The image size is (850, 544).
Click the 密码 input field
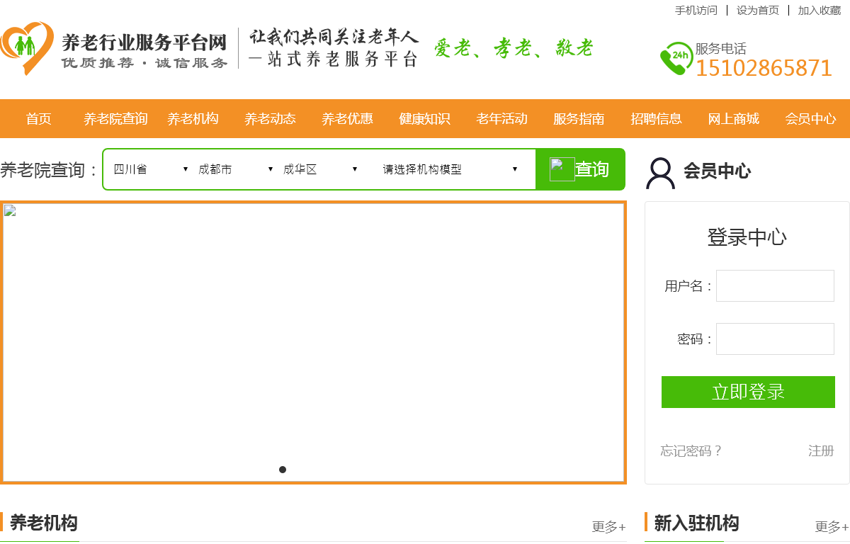(x=775, y=339)
